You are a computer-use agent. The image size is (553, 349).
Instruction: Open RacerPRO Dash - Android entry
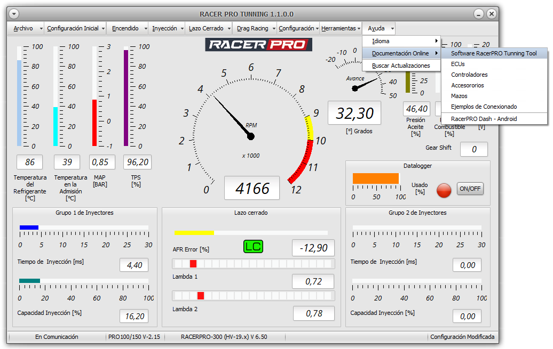click(494, 119)
